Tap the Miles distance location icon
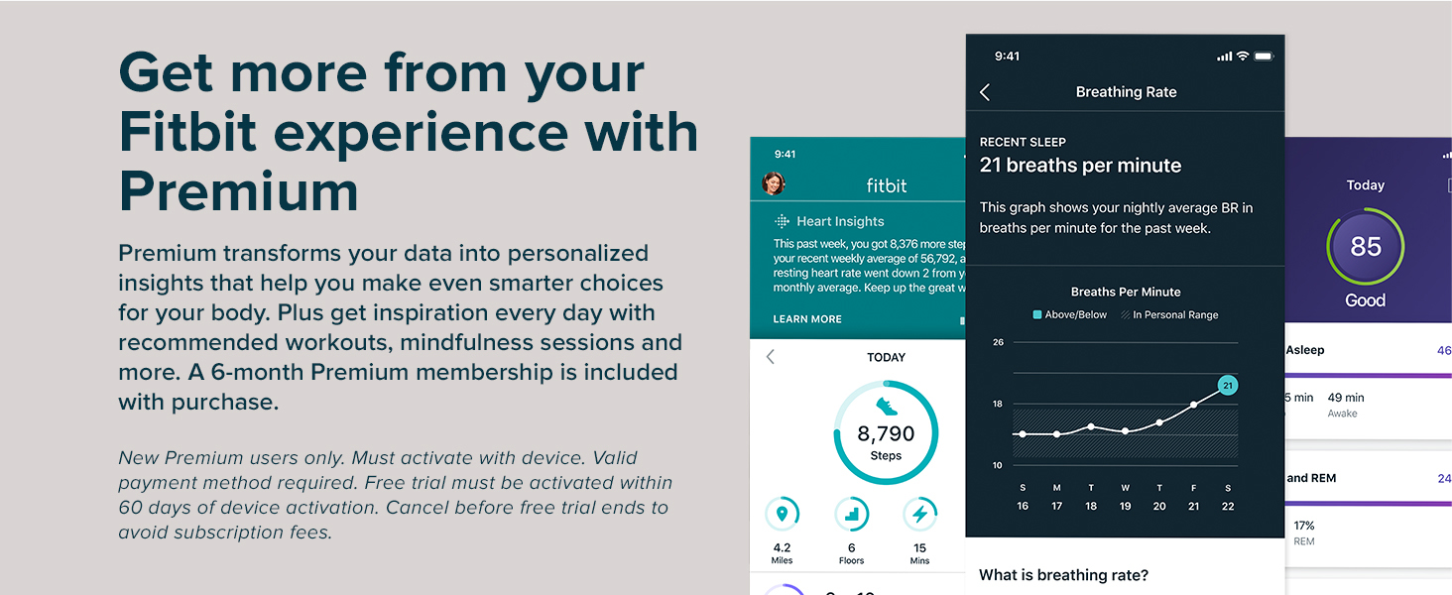The image size is (1452, 595). coord(783,515)
